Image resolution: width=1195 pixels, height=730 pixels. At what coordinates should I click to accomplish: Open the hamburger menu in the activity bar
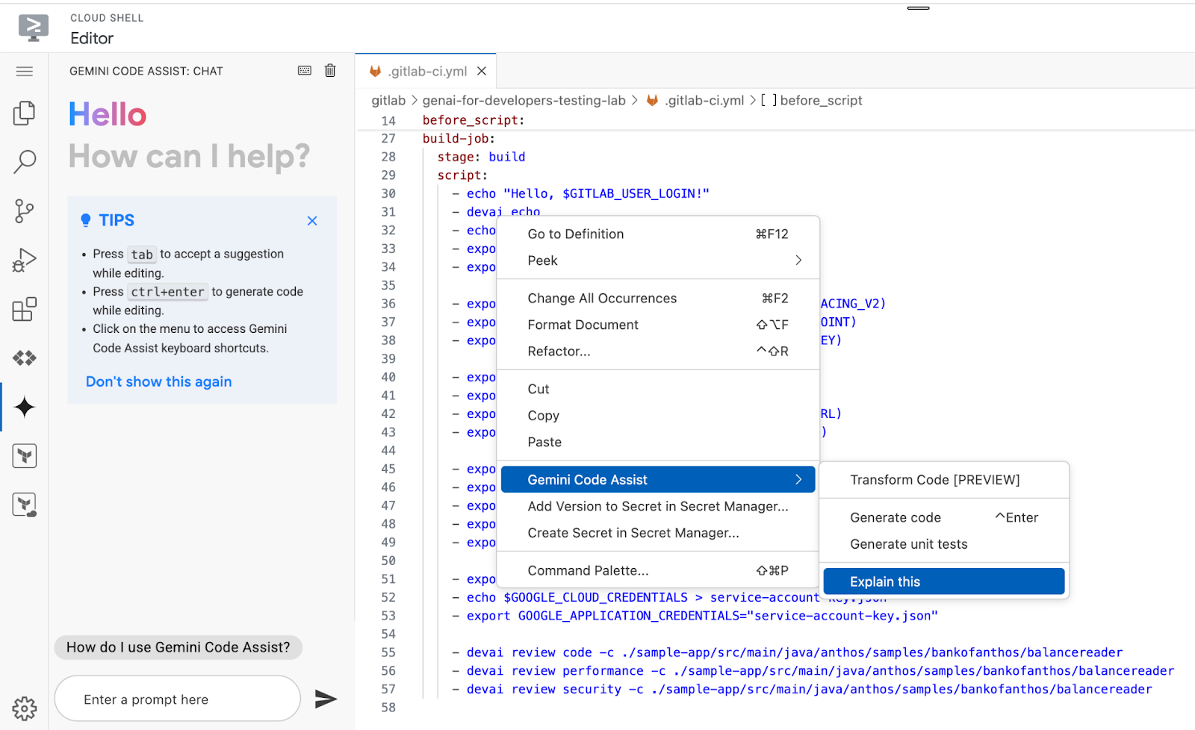click(25, 72)
